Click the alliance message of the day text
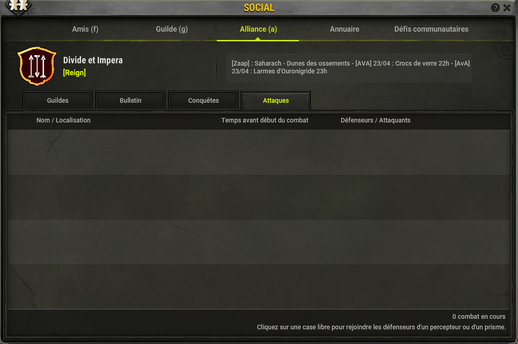Viewport: 518px width, 344px height. 351,67
